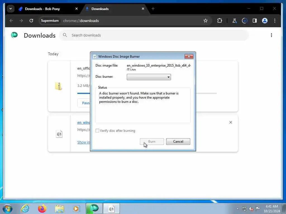The height and width of the screenshot is (214, 286).
Task: Open Windows Media Player from taskbar
Action: click(76, 208)
